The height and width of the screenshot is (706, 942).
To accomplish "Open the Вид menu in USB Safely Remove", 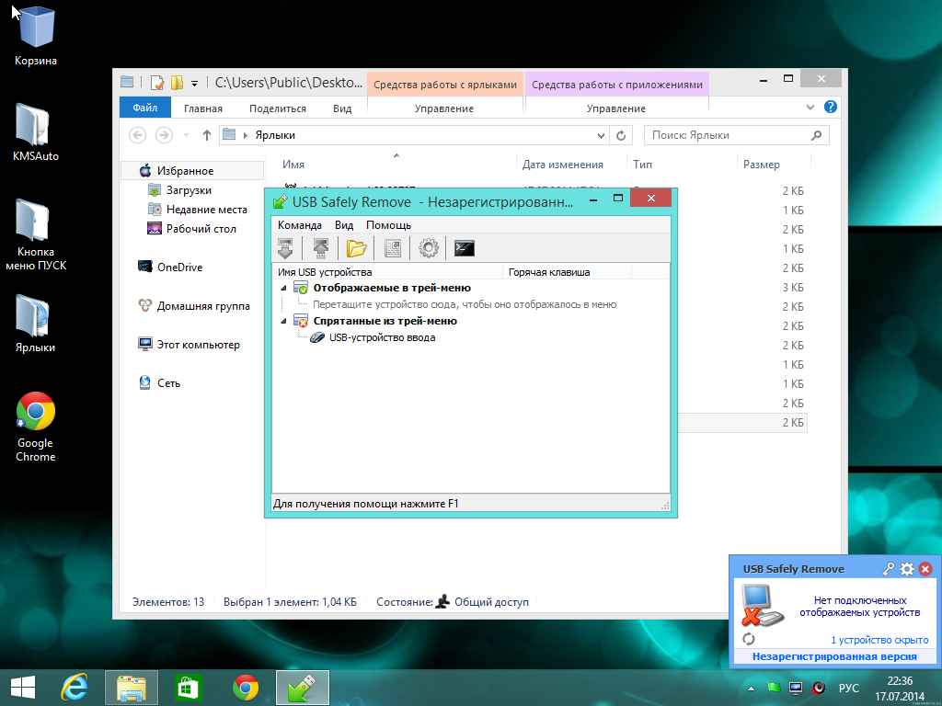I will click(344, 225).
